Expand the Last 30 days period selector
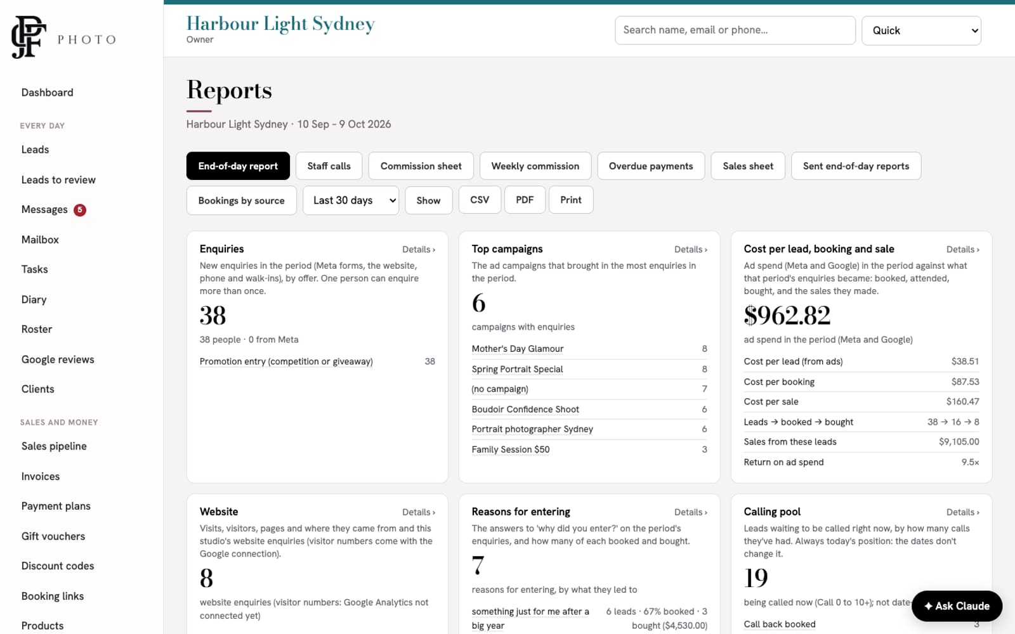1015x634 pixels. tap(351, 200)
